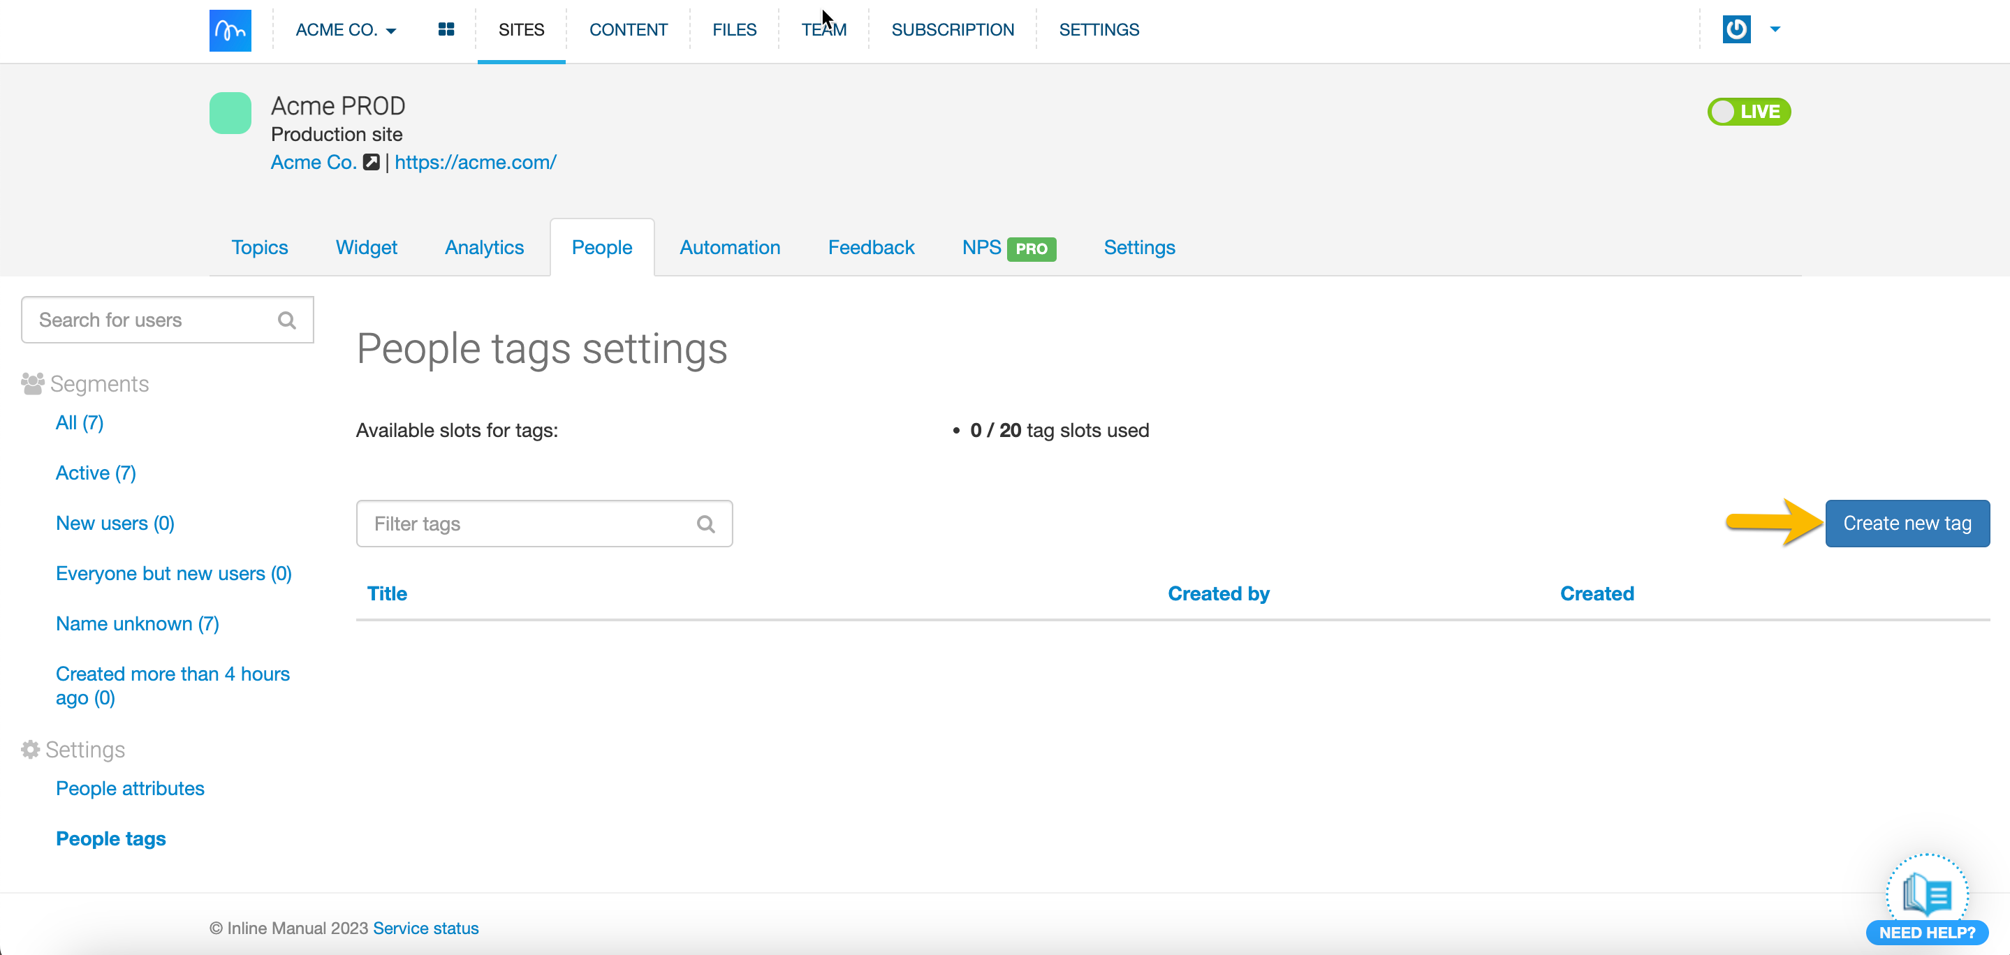
Task: Sort tags by Title column
Action: click(x=387, y=594)
